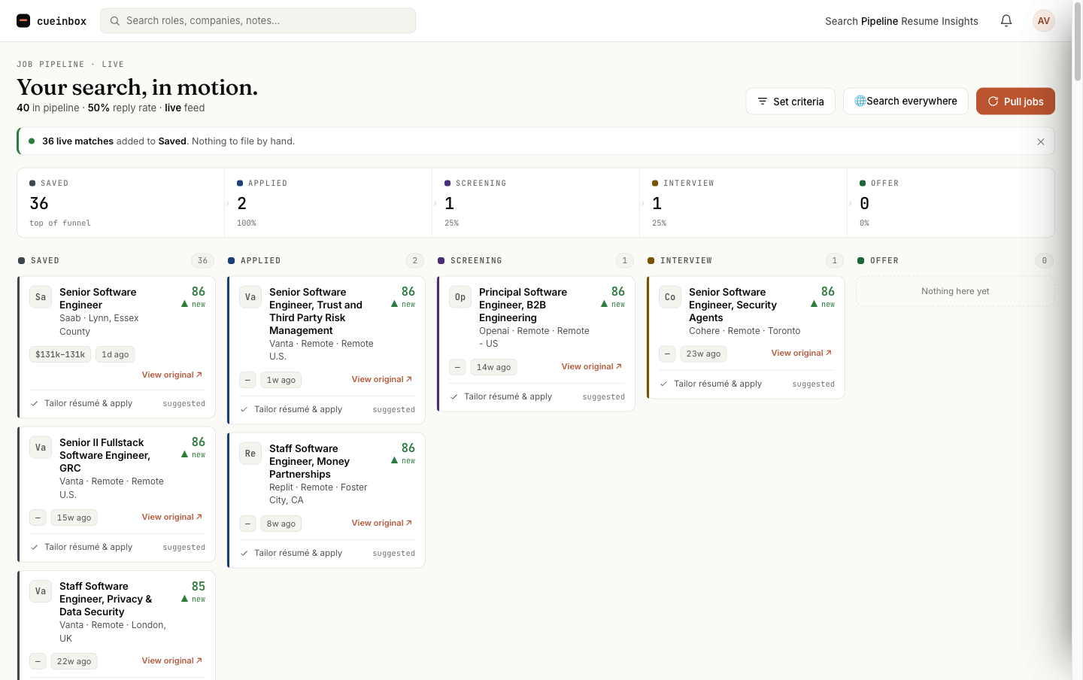Open the Insights nav item
Image resolution: width=1083 pixels, height=680 pixels.
pyautogui.click(x=960, y=21)
